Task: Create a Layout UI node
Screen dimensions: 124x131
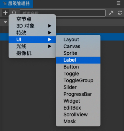Action: pos(78,39)
